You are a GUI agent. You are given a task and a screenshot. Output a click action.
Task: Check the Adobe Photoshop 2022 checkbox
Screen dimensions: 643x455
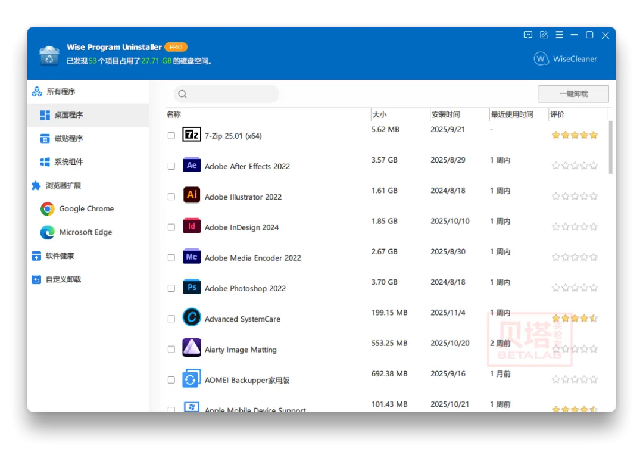point(171,288)
